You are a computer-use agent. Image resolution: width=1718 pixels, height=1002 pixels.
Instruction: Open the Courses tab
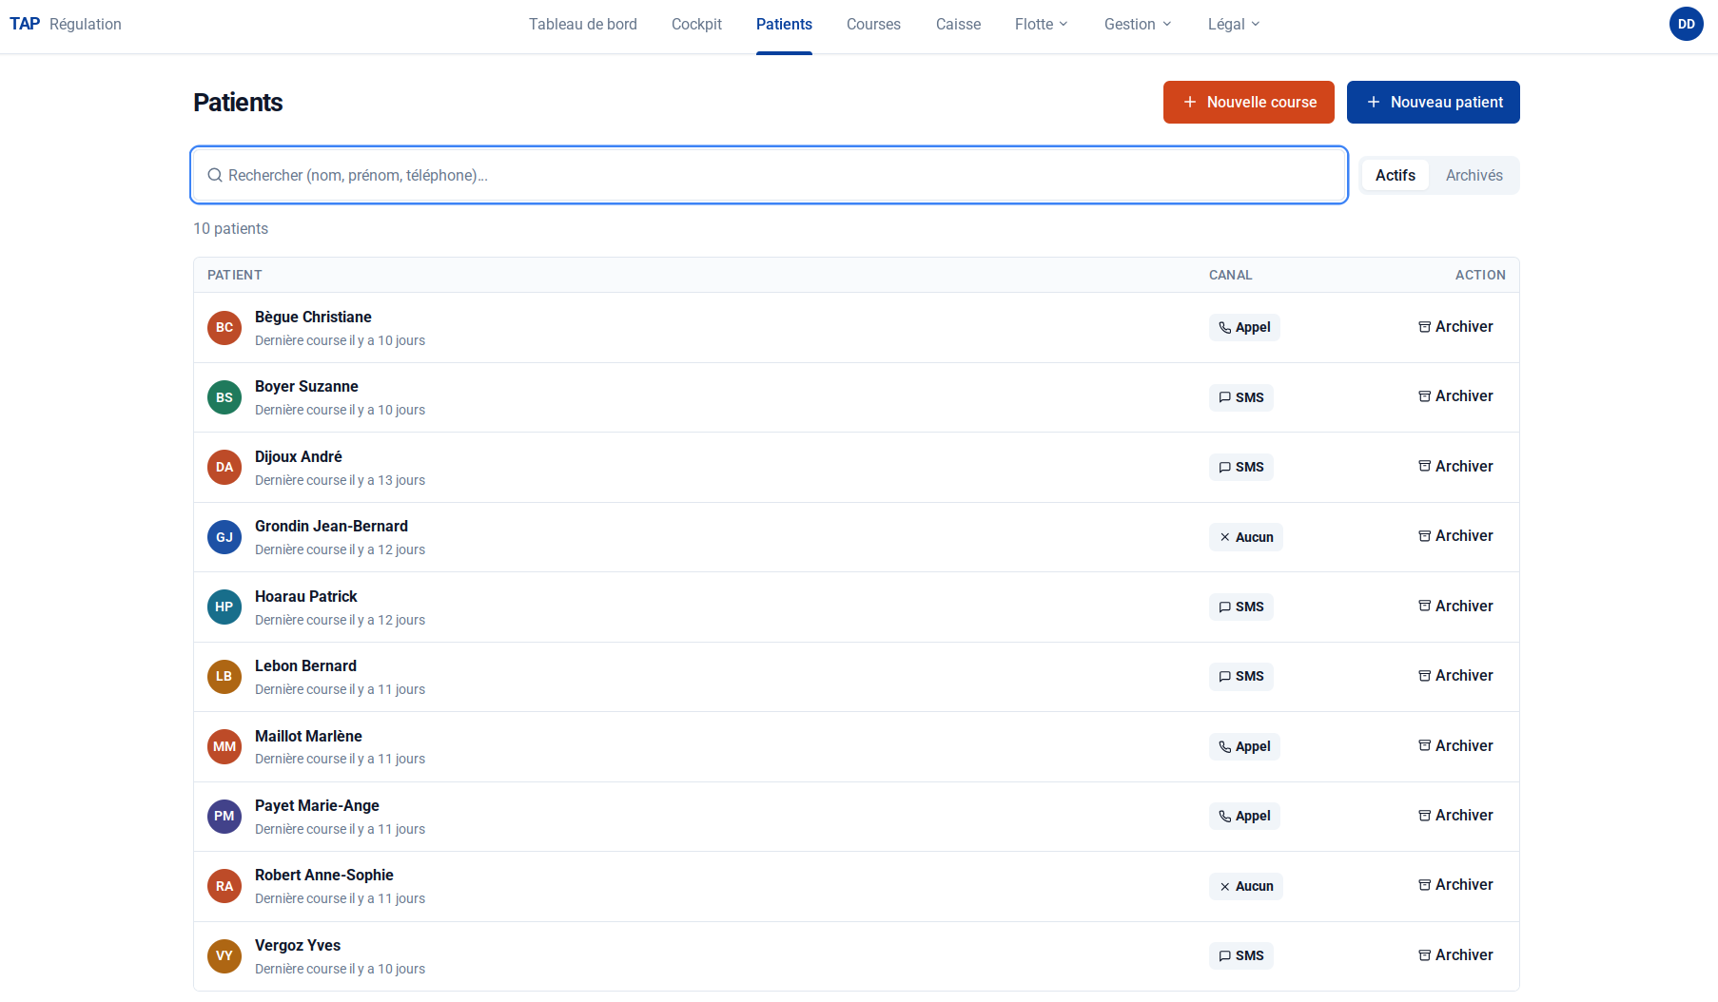(x=873, y=24)
